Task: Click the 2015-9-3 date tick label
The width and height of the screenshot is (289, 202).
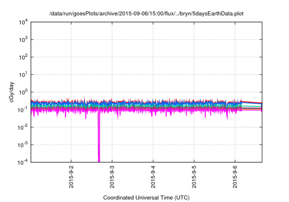Action: pos(112,177)
